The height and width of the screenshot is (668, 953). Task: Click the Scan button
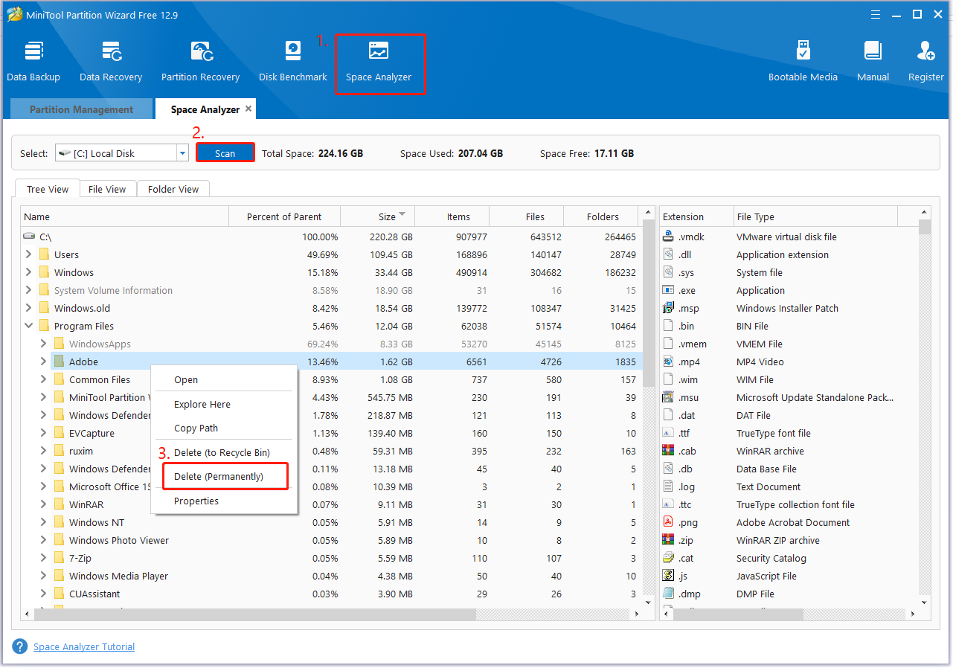225,153
